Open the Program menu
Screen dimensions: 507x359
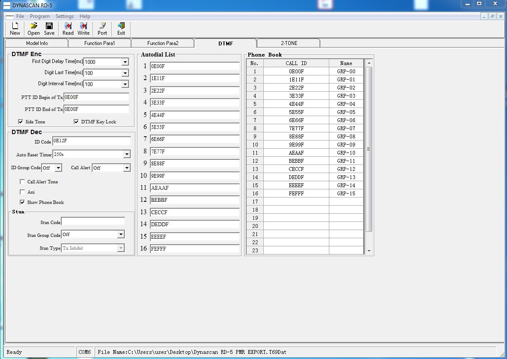click(x=40, y=16)
